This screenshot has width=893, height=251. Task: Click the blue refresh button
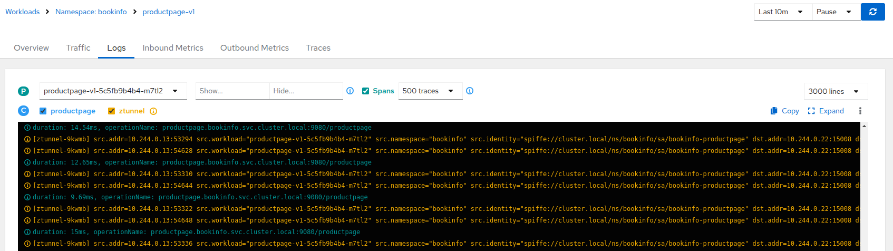coord(872,12)
